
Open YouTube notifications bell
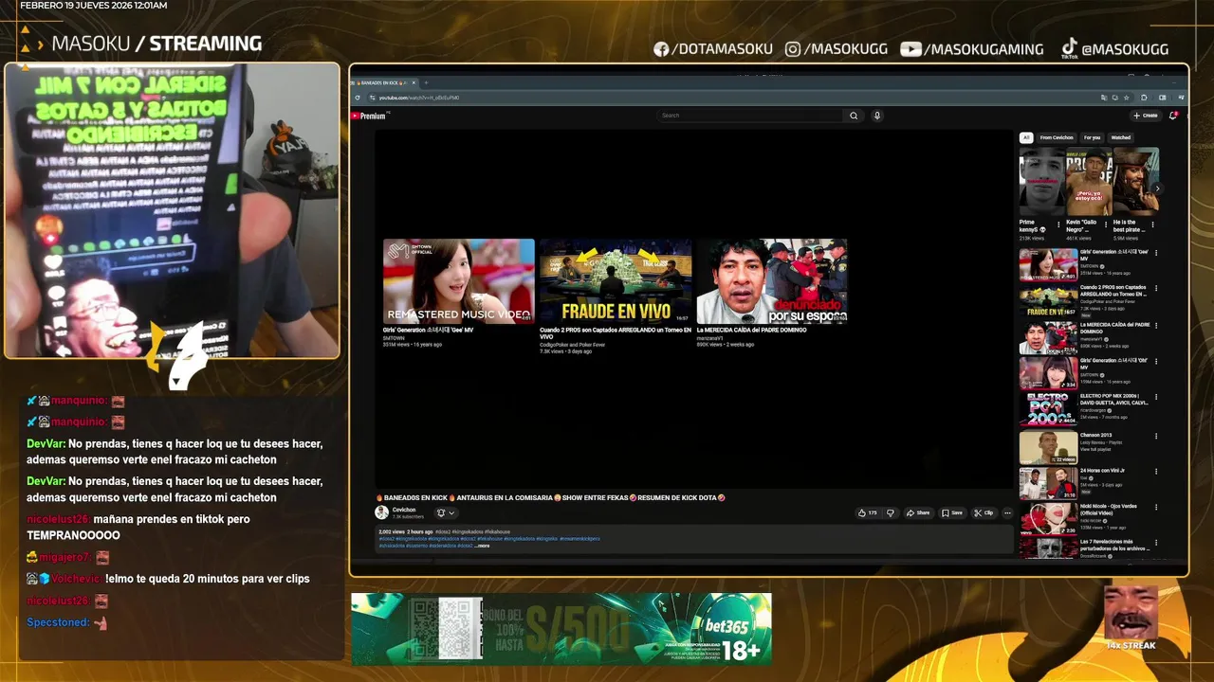[x=1173, y=116]
